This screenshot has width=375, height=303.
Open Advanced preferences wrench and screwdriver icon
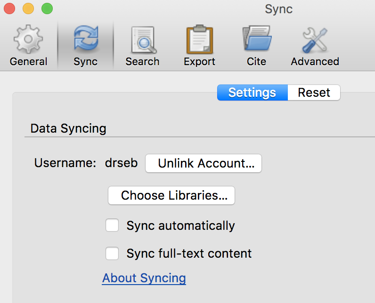[315, 40]
